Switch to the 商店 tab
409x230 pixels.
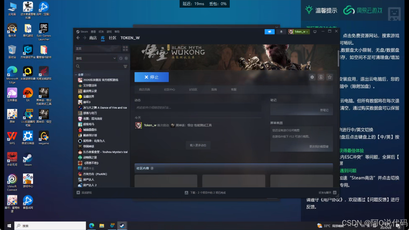tap(93, 38)
